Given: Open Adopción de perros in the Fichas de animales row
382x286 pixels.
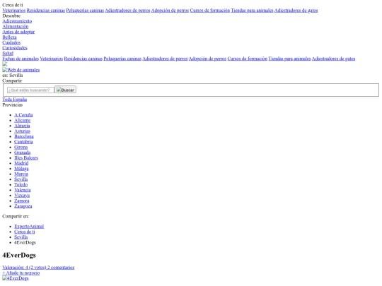Looking at the screenshot, I should (x=207, y=59).
